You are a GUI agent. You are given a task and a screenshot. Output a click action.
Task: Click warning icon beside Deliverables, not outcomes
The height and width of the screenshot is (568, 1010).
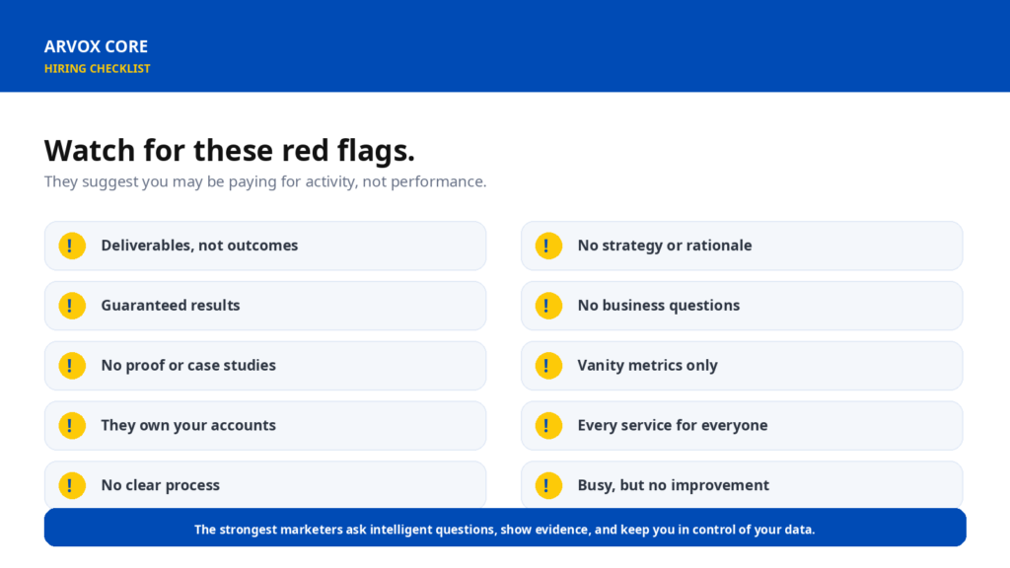pos(72,246)
